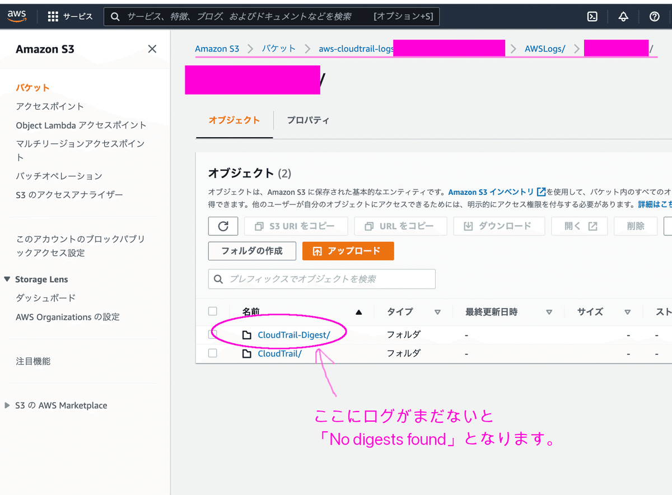Screen dimensions: 672x495
Task: Open the CloudShell terminal icon
Action: pyautogui.click(x=592, y=17)
